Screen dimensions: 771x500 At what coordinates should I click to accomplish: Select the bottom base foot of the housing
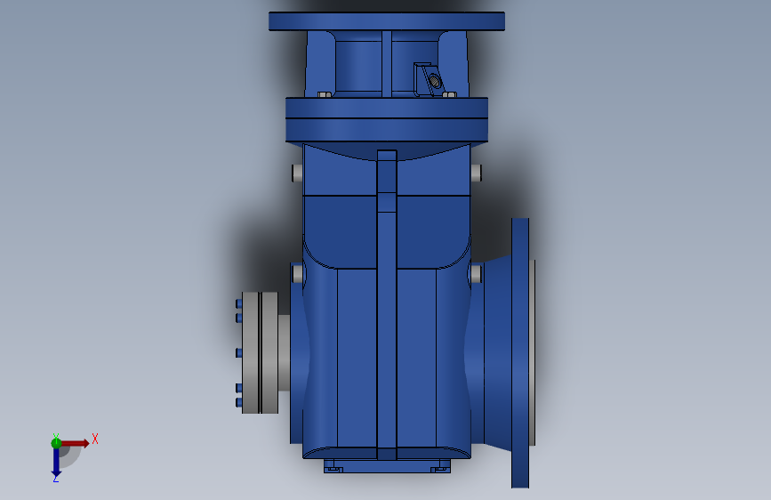387,466
